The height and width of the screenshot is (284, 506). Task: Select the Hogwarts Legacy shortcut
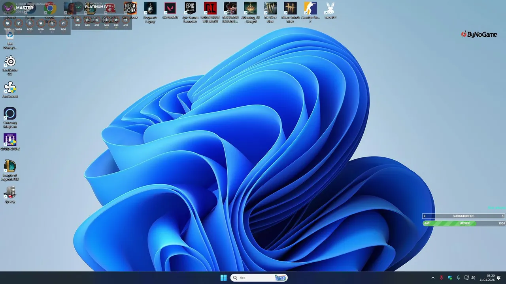coord(150,12)
